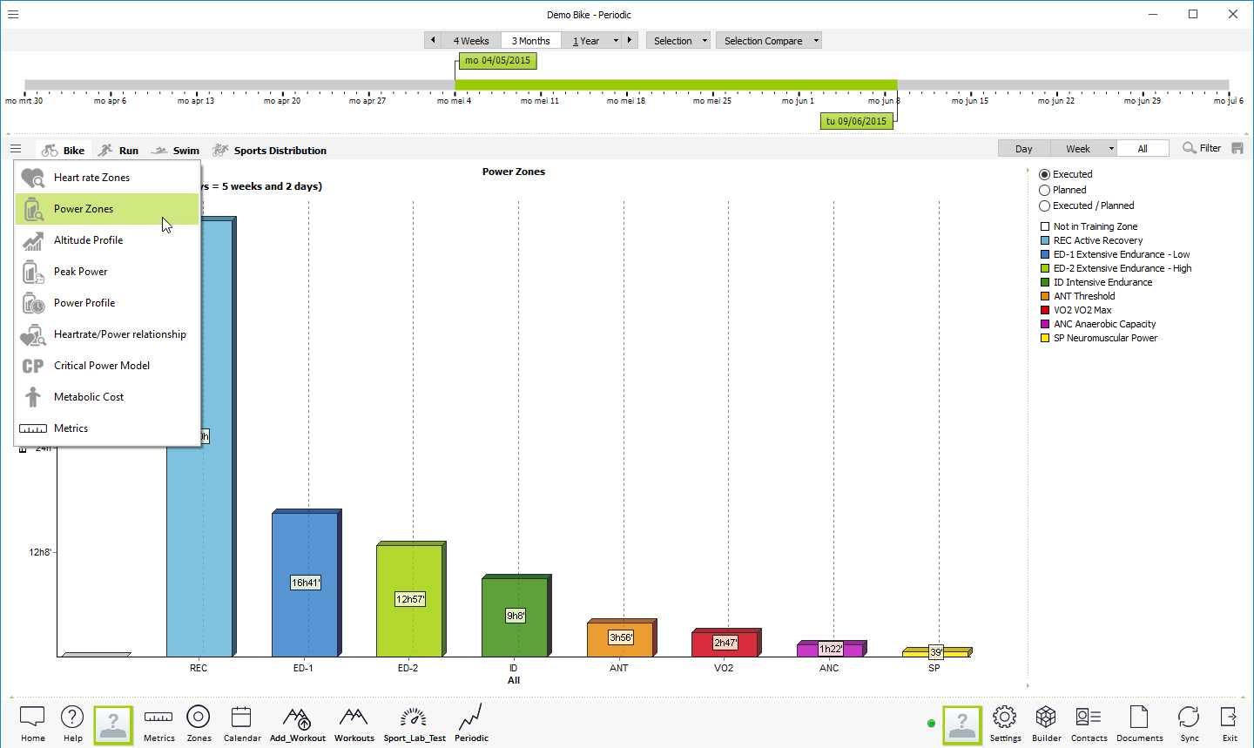Click the Add_Workout icon

tap(297, 718)
